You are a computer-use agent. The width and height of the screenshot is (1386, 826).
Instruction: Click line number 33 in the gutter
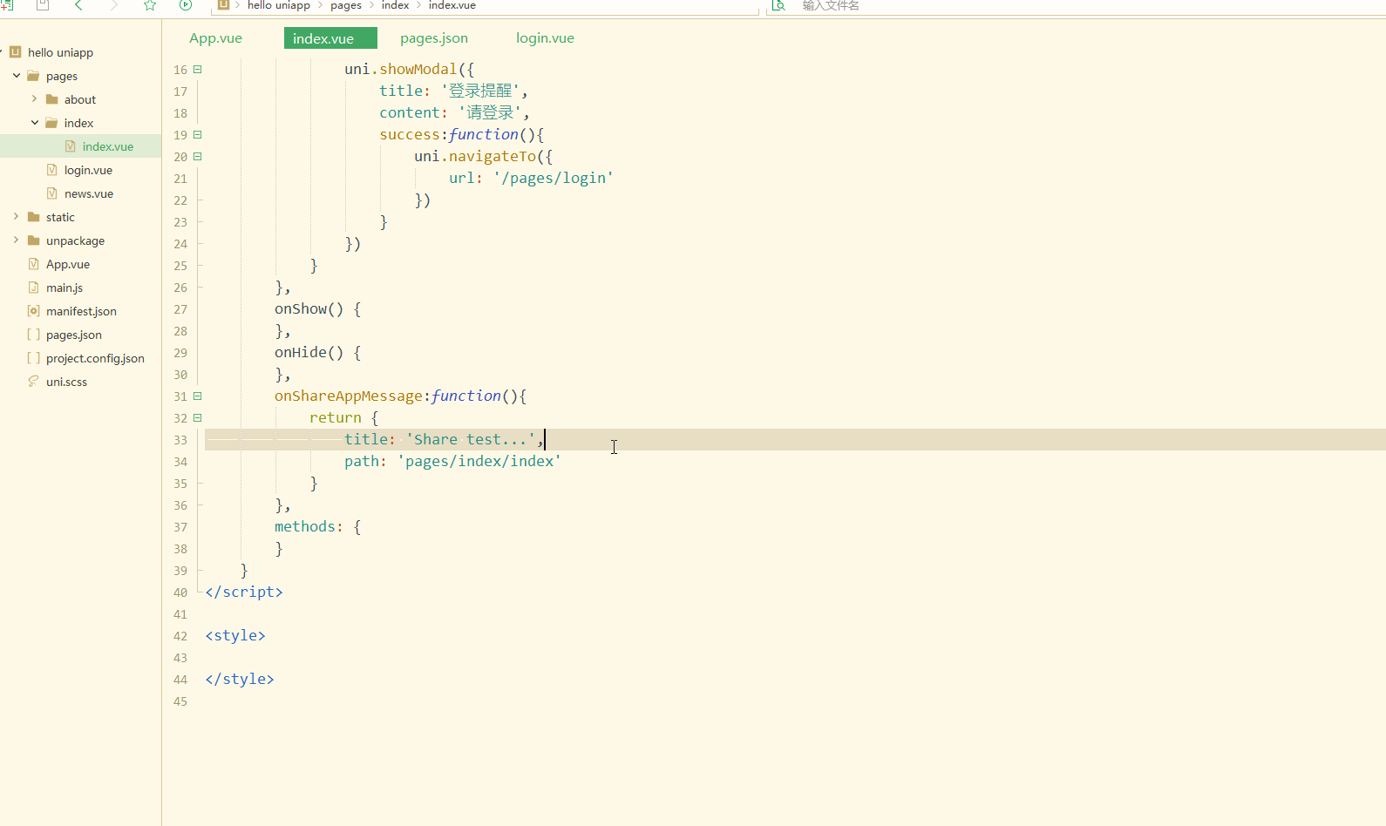(180, 440)
